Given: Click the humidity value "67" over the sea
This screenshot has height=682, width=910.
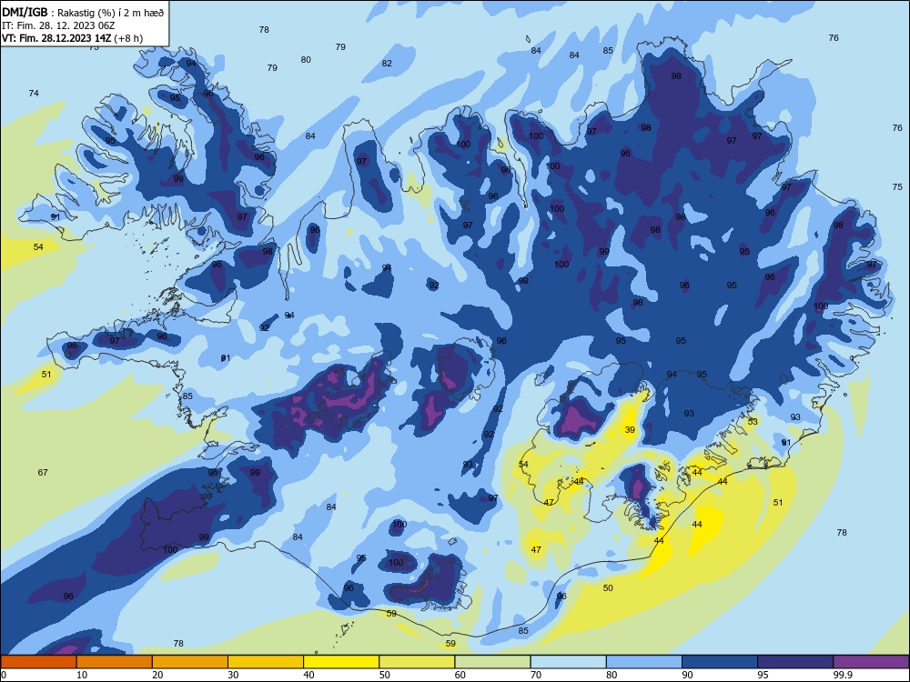Looking at the screenshot, I should click(x=43, y=473).
